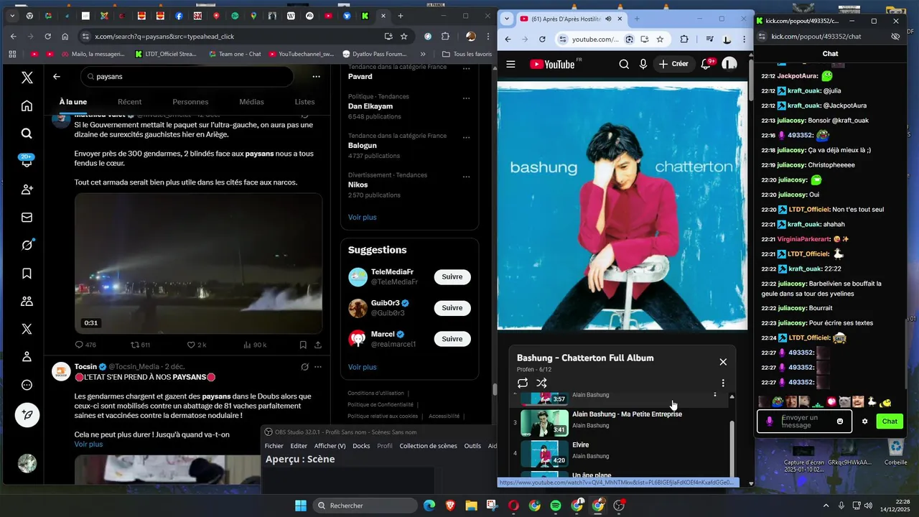Open YouTube notifications bell 9+
Viewport: 919px width, 517px height.
pos(706,64)
